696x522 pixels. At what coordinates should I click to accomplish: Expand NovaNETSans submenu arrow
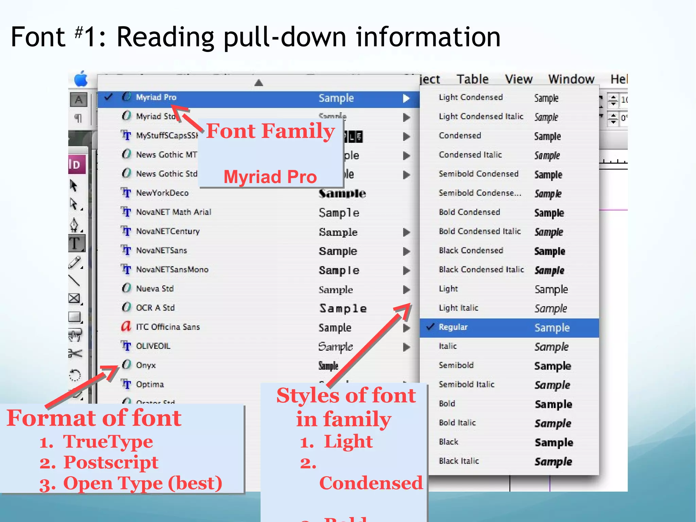tap(406, 251)
